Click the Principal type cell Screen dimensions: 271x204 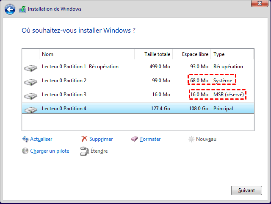pos(223,109)
